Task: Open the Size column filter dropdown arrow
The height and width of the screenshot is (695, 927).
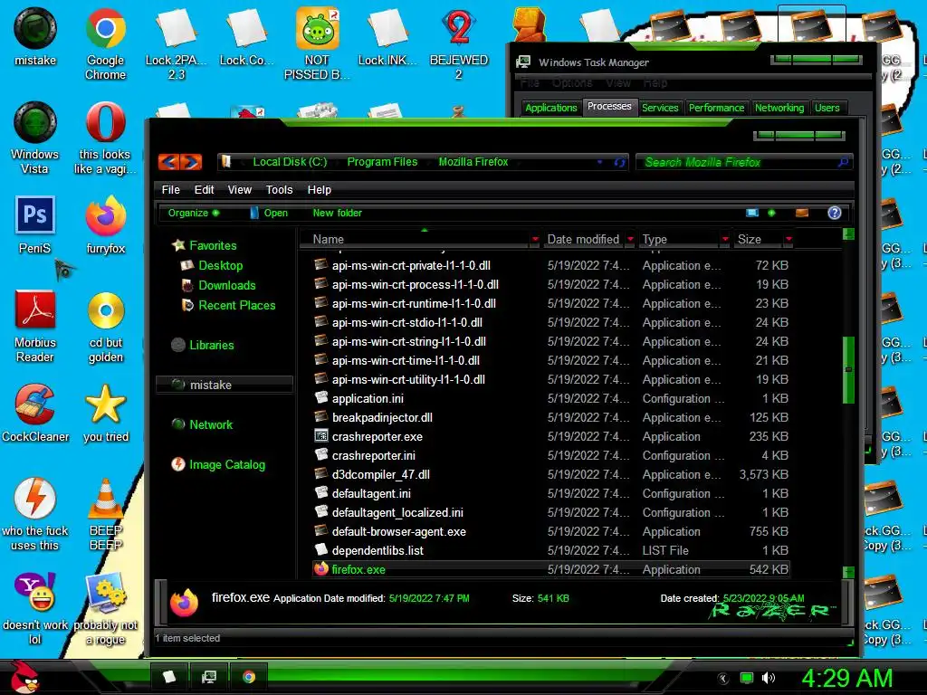Action: (x=788, y=239)
